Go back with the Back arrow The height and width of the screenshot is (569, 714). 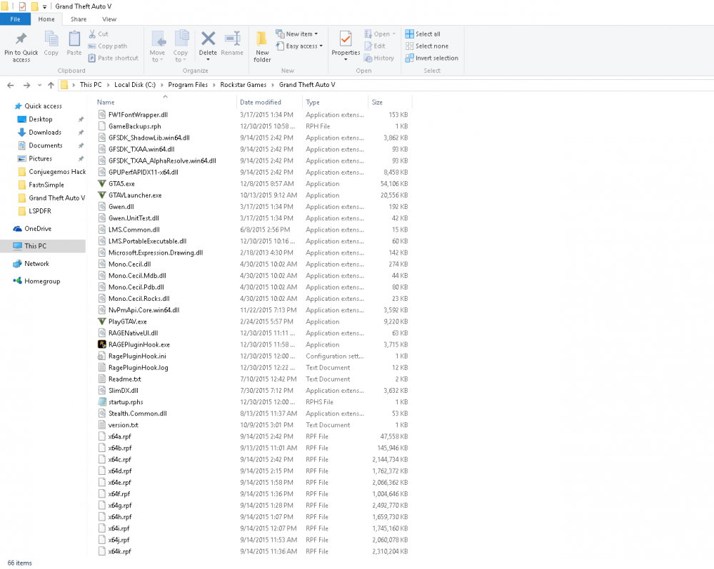tap(11, 85)
